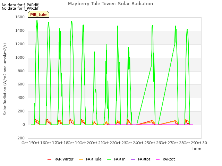Click the Oct 25 x-axis tick label
Screen dimensions: 222x166
pyautogui.click(x=143, y=143)
